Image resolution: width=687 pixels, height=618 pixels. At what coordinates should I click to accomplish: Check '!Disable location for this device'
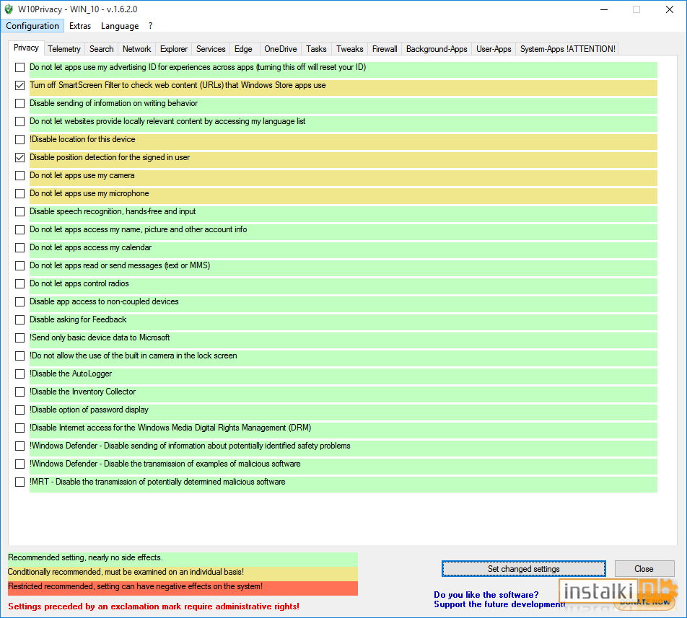(19, 140)
